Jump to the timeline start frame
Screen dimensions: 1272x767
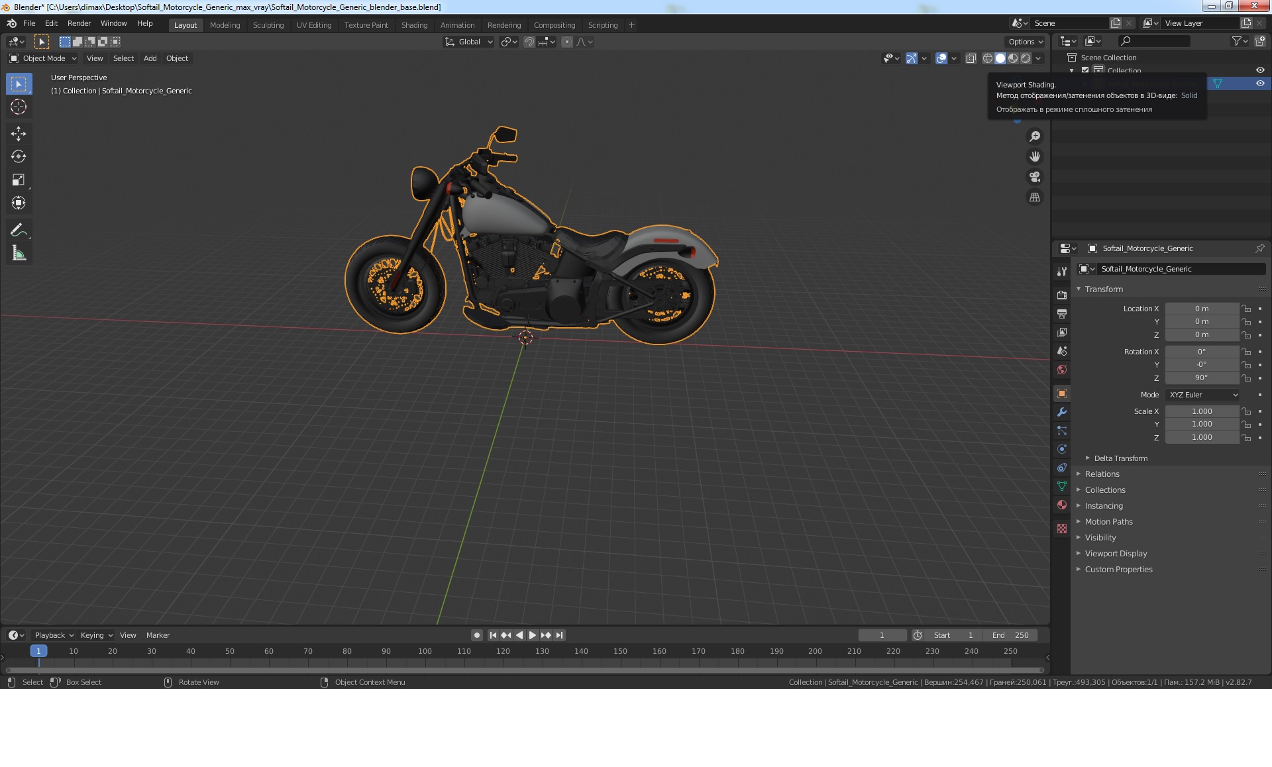tap(493, 635)
